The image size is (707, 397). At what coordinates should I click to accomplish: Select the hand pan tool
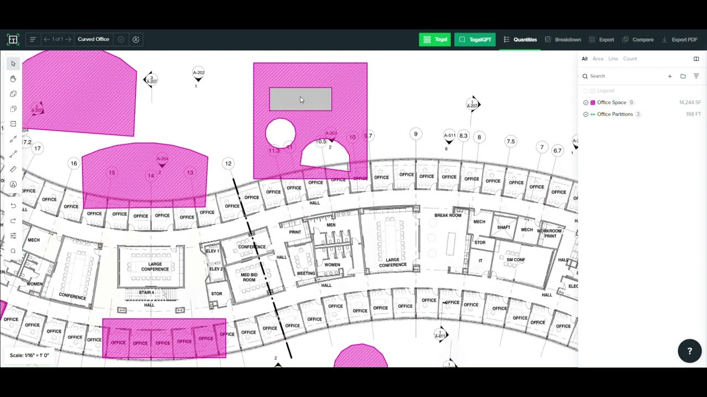click(13, 79)
